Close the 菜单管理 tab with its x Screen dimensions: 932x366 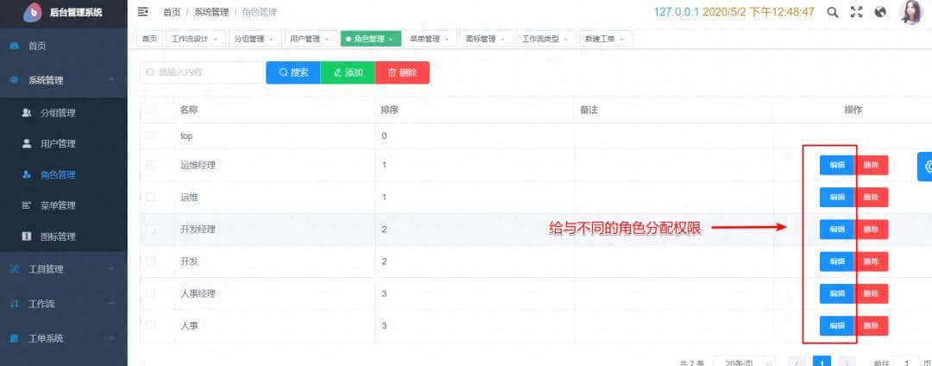pyautogui.click(x=447, y=39)
